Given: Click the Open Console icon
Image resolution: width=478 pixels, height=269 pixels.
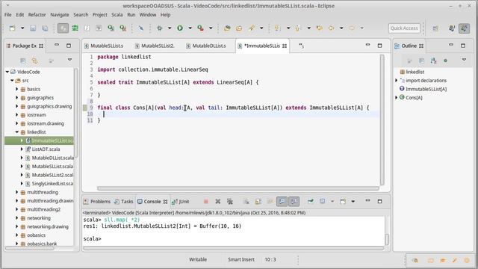Looking at the screenshot, I should click(343, 201).
